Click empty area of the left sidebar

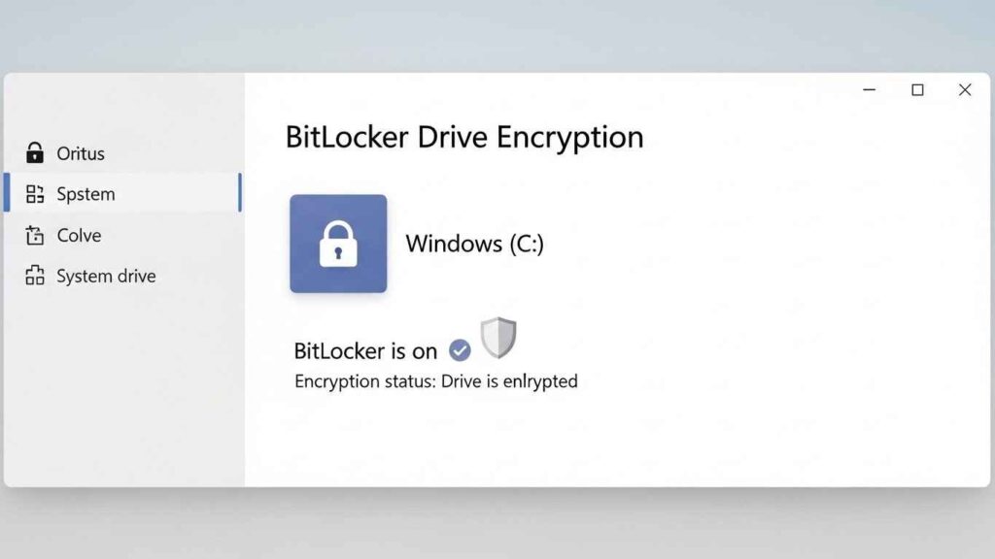click(x=121, y=388)
